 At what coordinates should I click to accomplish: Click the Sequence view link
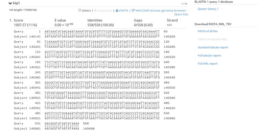coord(105,11)
